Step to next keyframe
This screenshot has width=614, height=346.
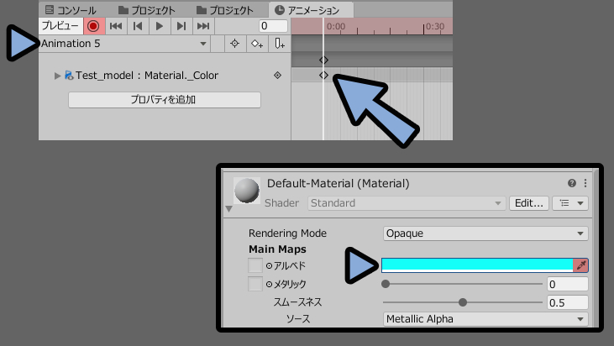click(x=181, y=26)
